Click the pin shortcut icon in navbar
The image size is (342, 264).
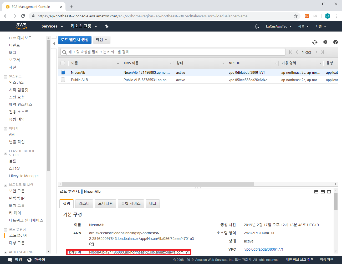[x=107, y=26]
